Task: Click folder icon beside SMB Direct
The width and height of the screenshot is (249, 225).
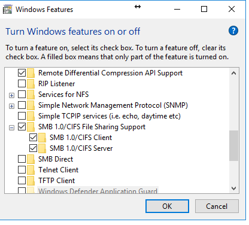Action: coord(31,159)
